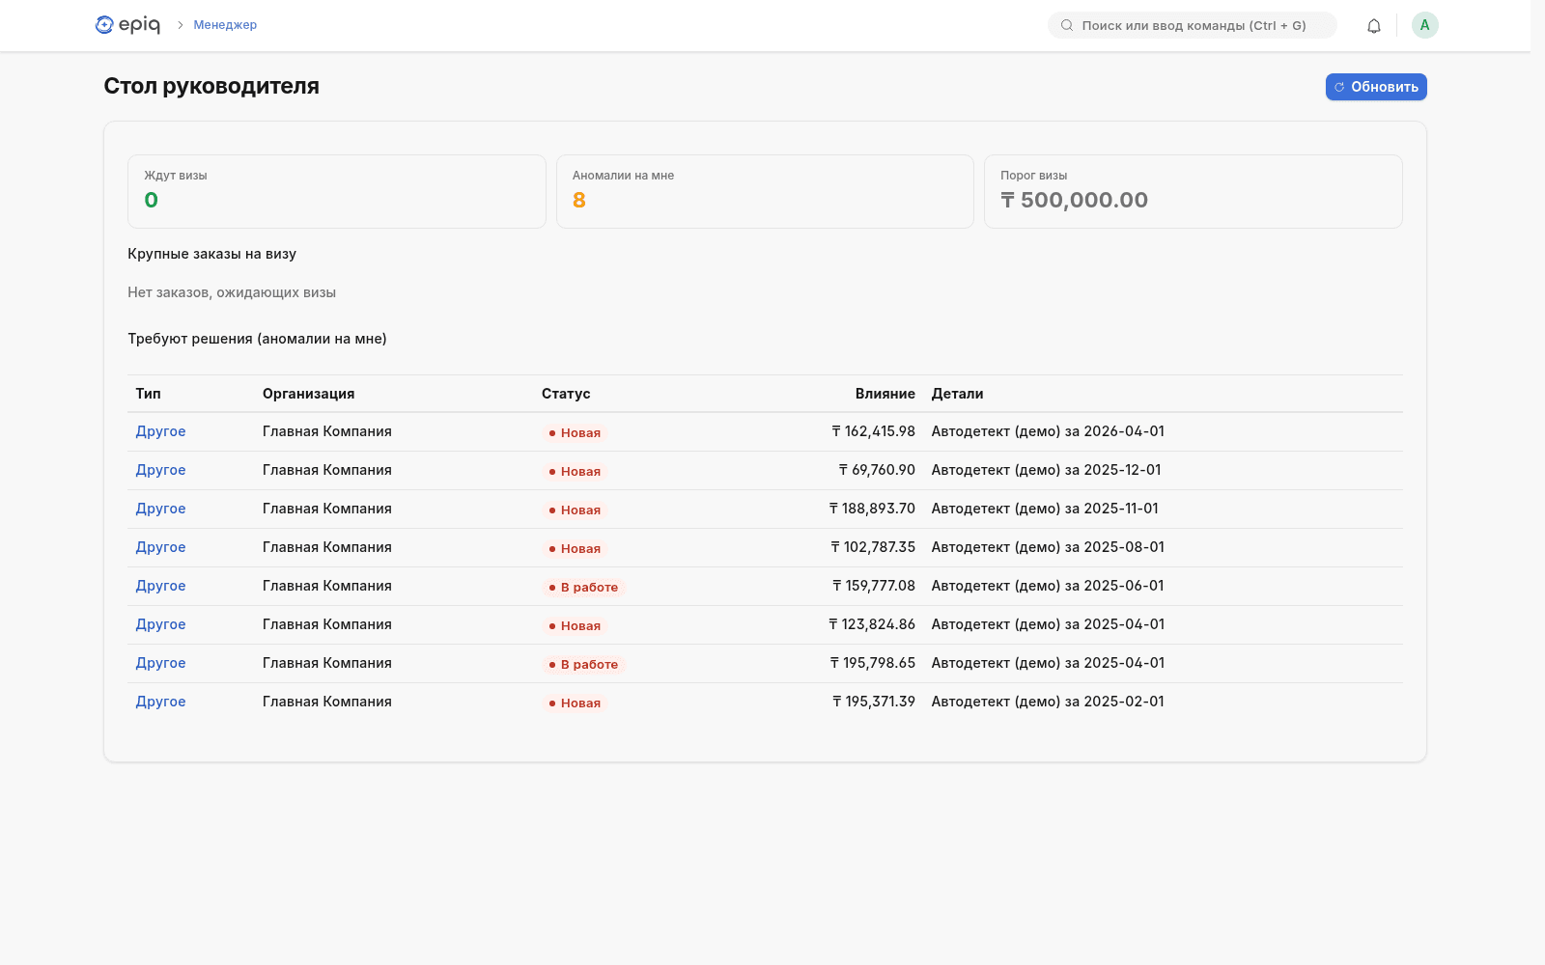1545x965 pixels.
Task: Click Новая badge for 2025-02-01 row
Action: coord(575,703)
